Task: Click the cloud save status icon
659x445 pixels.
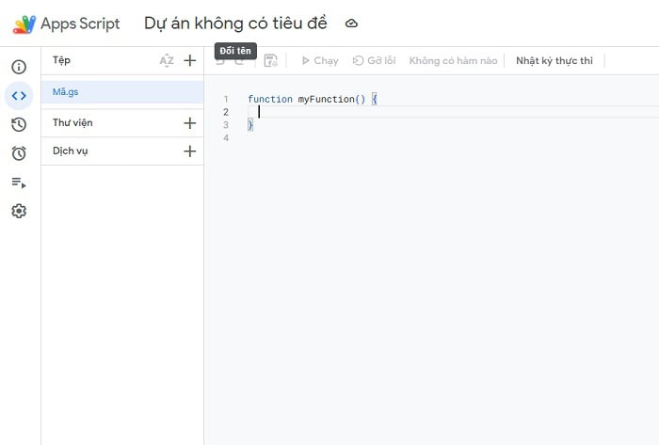Action: (351, 24)
